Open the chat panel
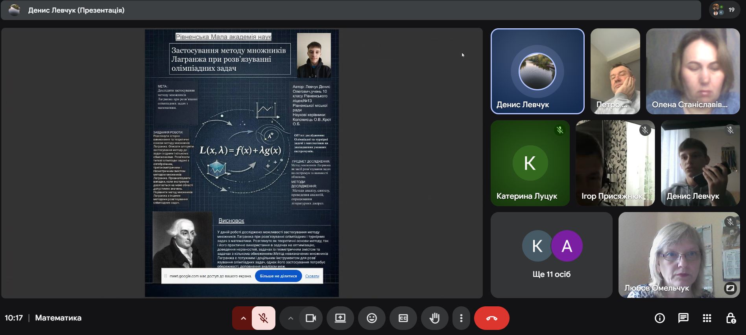 [683, 318]
